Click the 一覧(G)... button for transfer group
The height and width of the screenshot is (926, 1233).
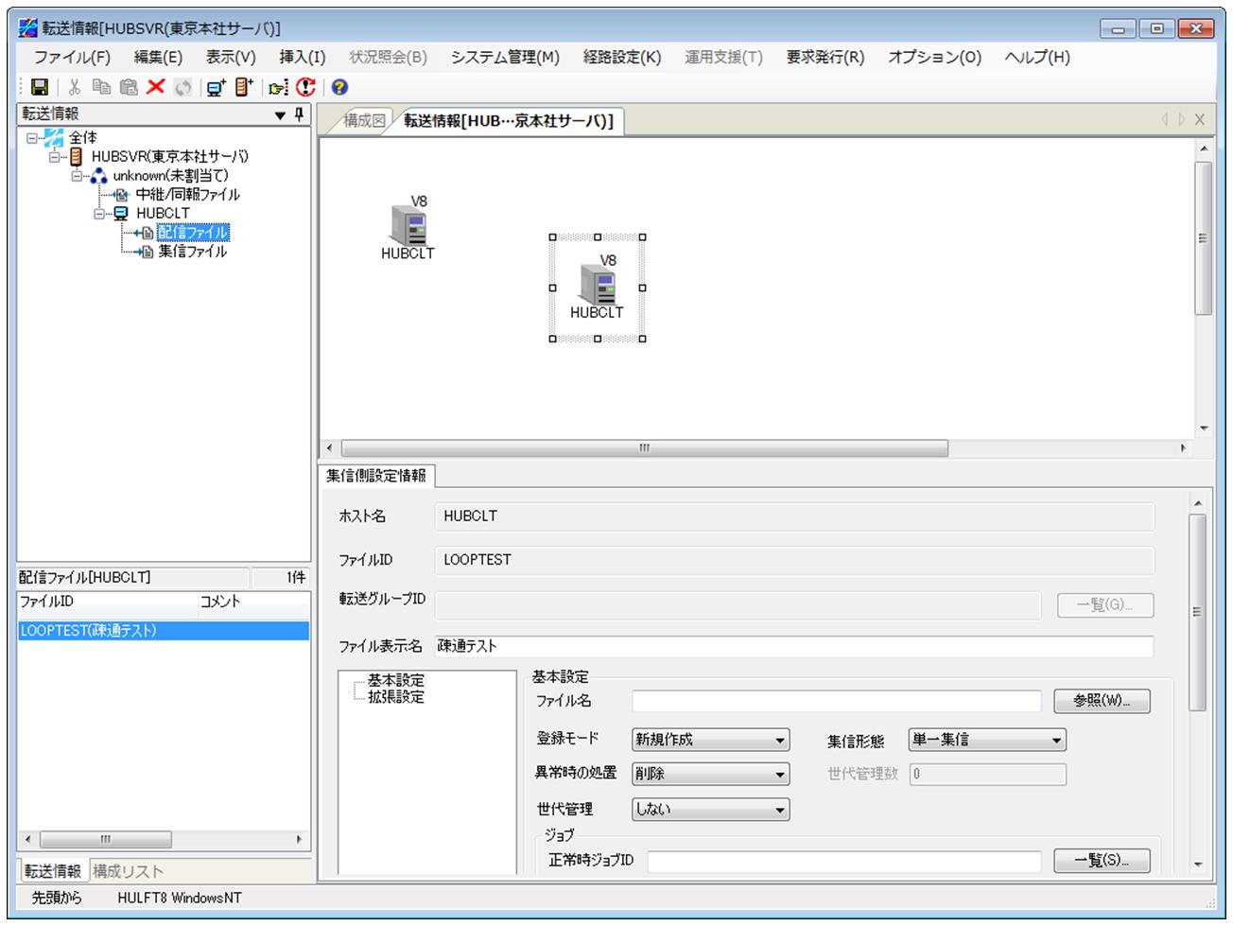[x=1104, y=605]
